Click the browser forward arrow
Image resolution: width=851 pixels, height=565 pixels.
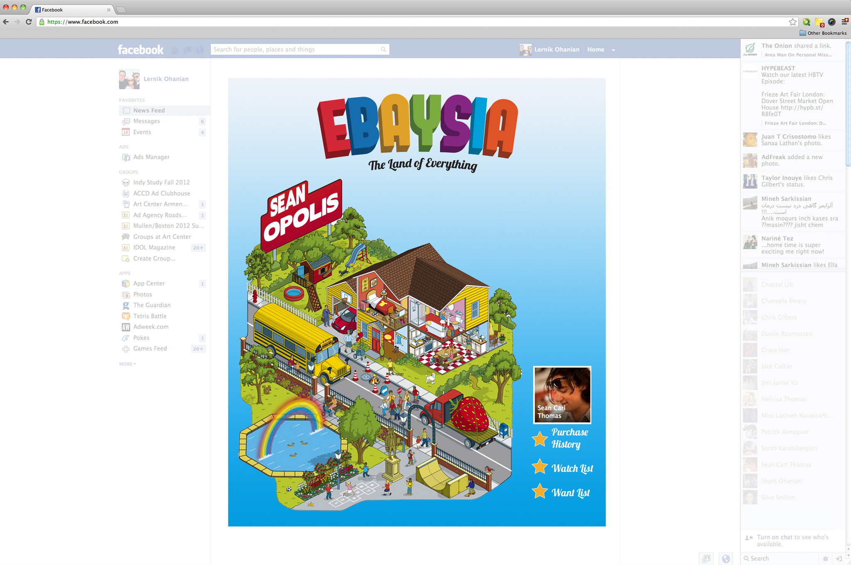pos(17,22)
